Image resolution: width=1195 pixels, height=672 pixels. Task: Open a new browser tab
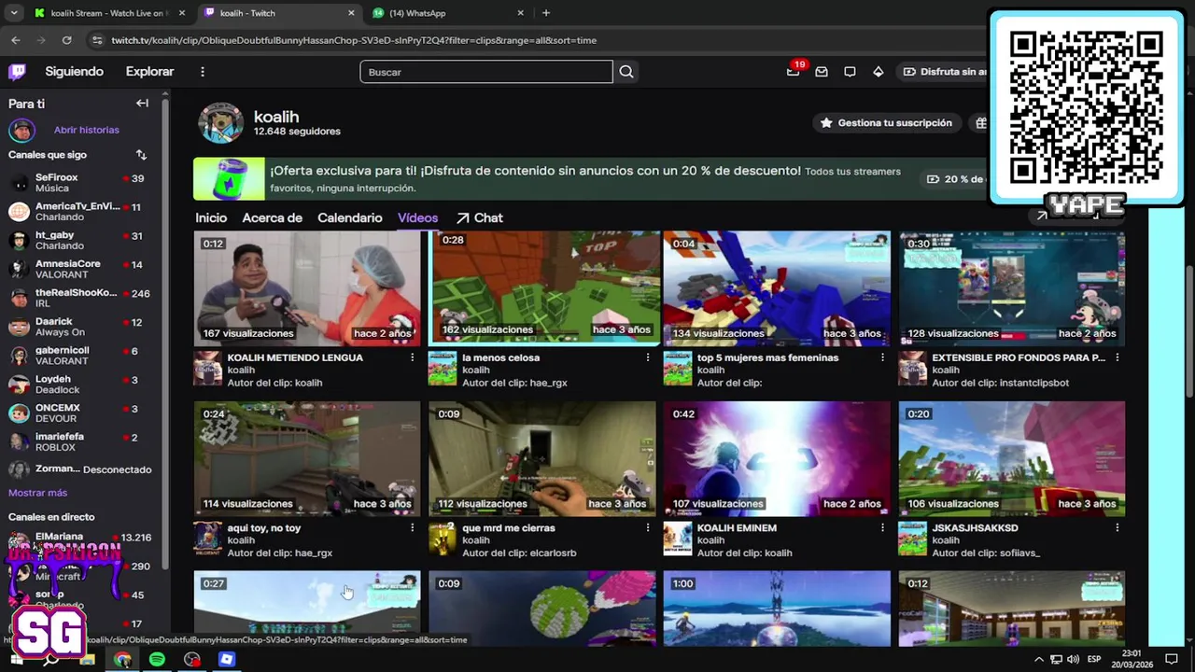[x=546, y=13]
